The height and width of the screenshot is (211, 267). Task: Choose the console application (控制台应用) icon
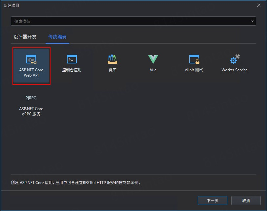(x=72, y=59)
